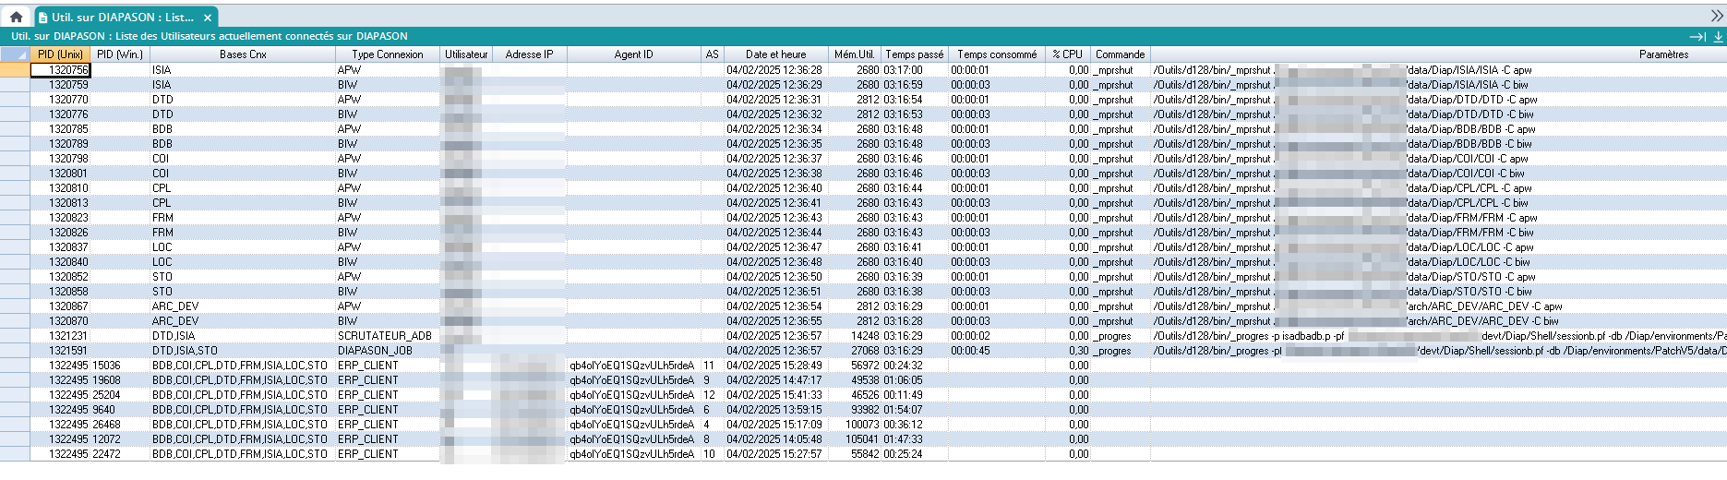
Task: Click the double chevron overflow icon
Action: point(1717,16)
